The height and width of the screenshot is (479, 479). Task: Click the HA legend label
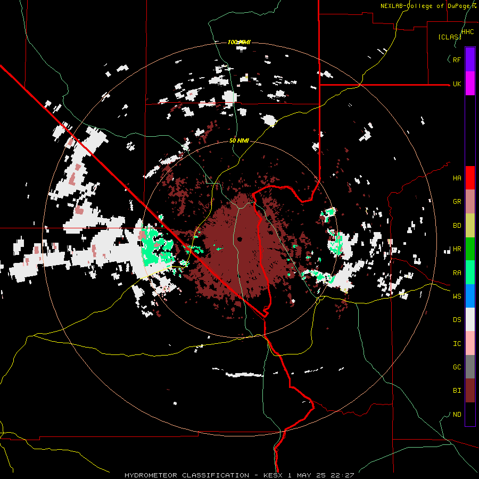point(457,178)
